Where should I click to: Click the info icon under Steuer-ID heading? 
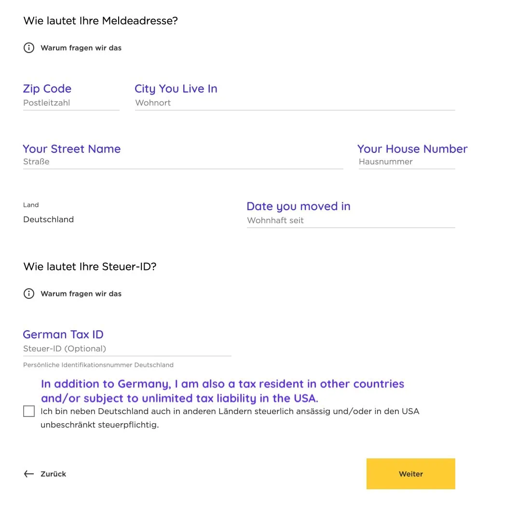(29, 294)
